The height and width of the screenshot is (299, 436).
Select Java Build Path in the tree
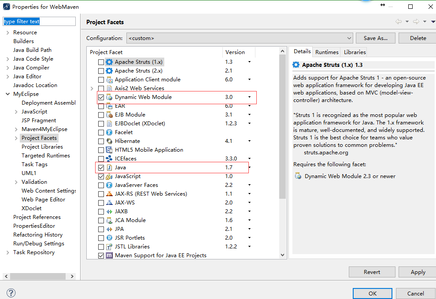point(32,50)
